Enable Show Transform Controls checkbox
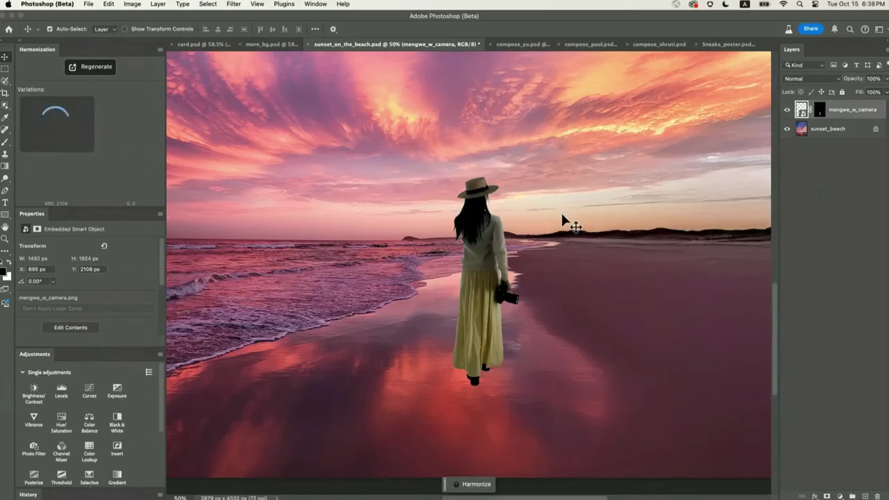This screenshot has height=500, width=889. [125, 29]
